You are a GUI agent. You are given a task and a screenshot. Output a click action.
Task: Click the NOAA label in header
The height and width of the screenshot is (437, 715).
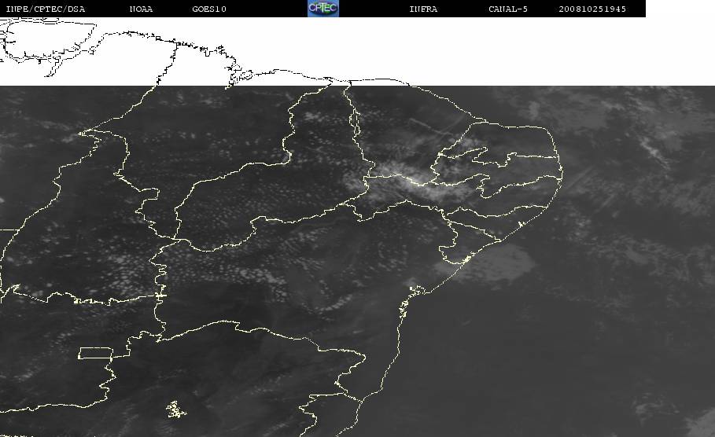tap(141, 9)
